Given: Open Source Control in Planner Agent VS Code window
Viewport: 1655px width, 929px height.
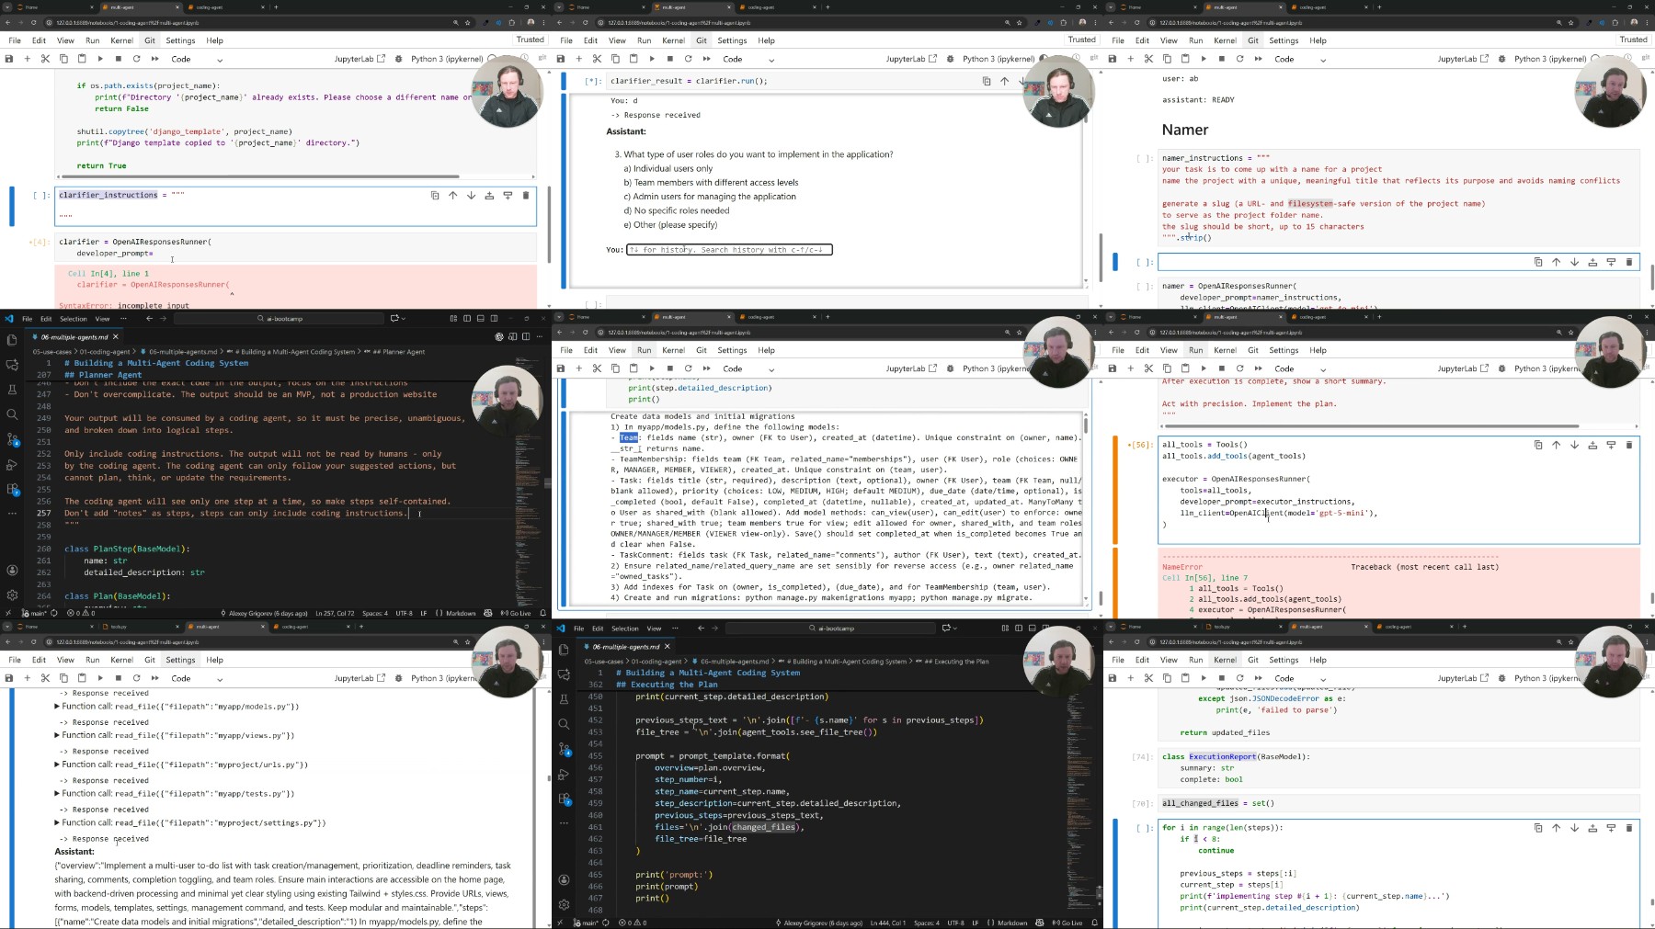Looking at the screenshot, I should pyautogui.click(x=12, y=439).
